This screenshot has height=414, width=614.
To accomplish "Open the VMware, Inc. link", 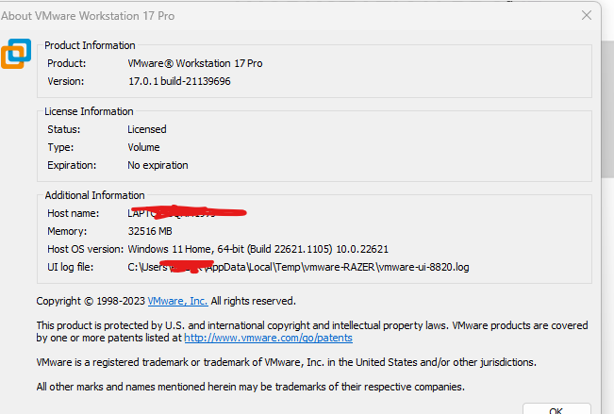I will coord(177,301).
